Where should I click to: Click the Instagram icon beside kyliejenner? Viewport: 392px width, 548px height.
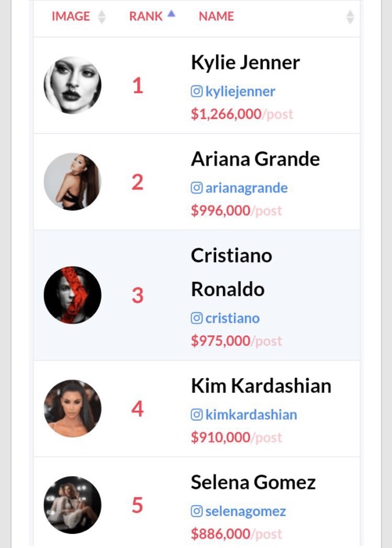tap(197, 91)
